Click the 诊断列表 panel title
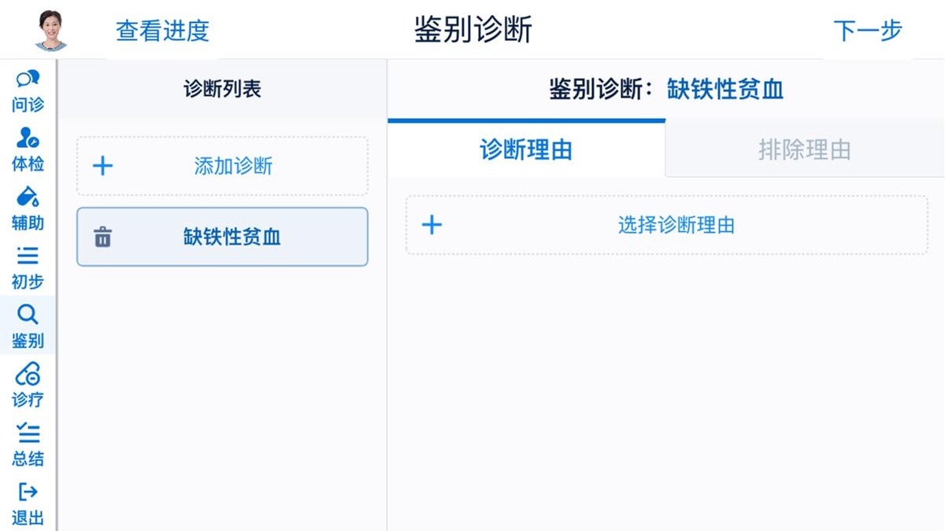945x531 pixels. point(221,88)
